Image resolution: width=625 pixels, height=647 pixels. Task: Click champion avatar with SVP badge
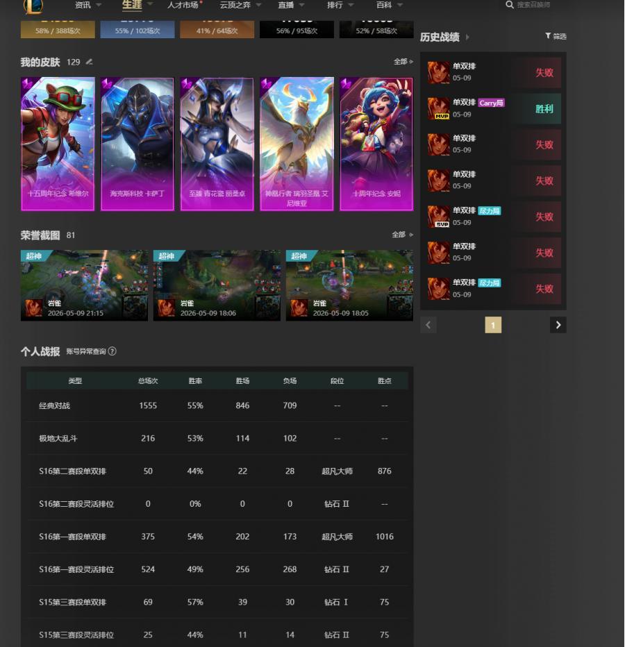(438, 217)
